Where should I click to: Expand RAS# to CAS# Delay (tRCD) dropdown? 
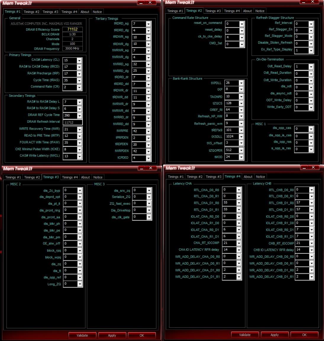pos(79,67)
